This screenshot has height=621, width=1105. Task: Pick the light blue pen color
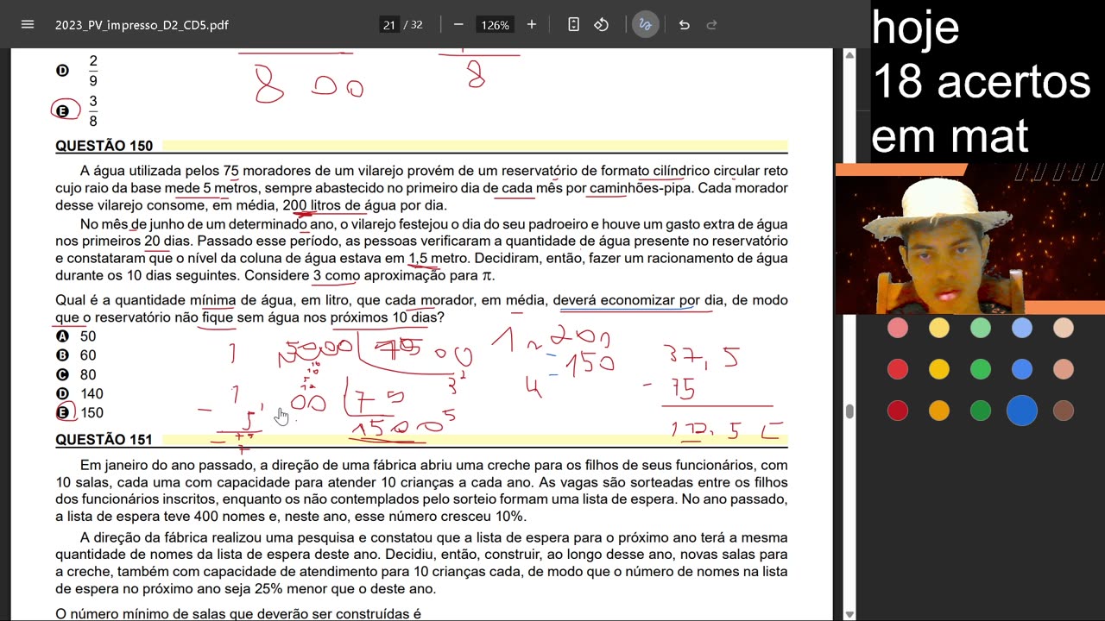[x=1022, y=328]
